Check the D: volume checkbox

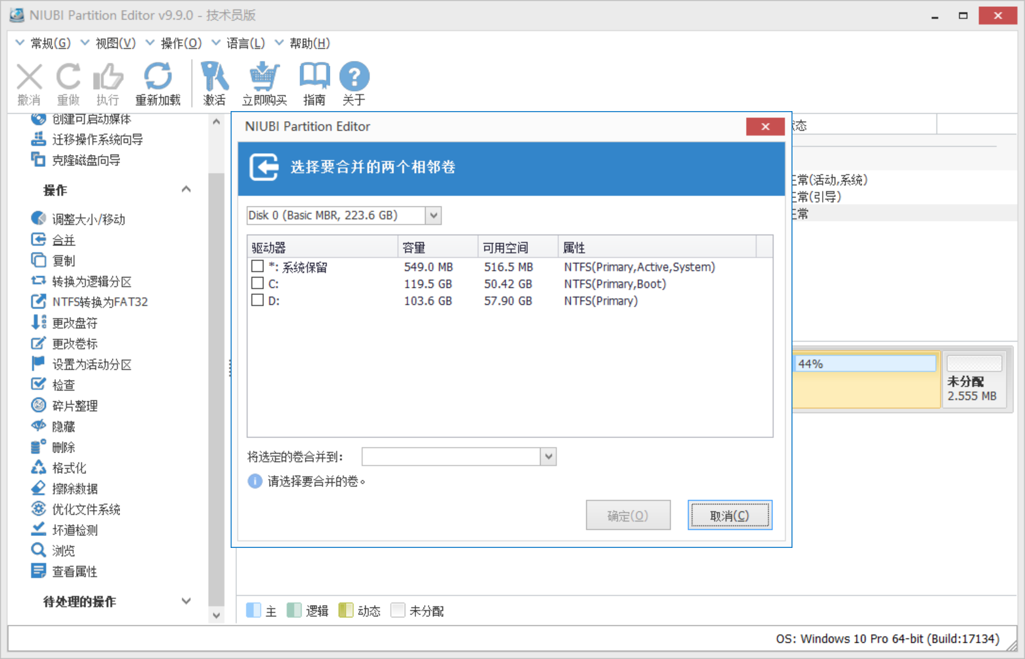pos(257,300)
